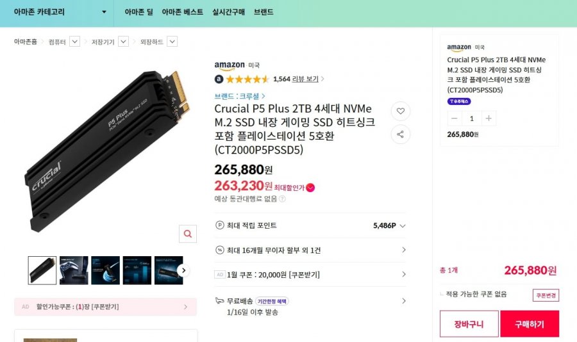The width and height of the screenshot is (577, 342).
Task: Go to 실시간구매 menu item
Action: click(228, 12)
